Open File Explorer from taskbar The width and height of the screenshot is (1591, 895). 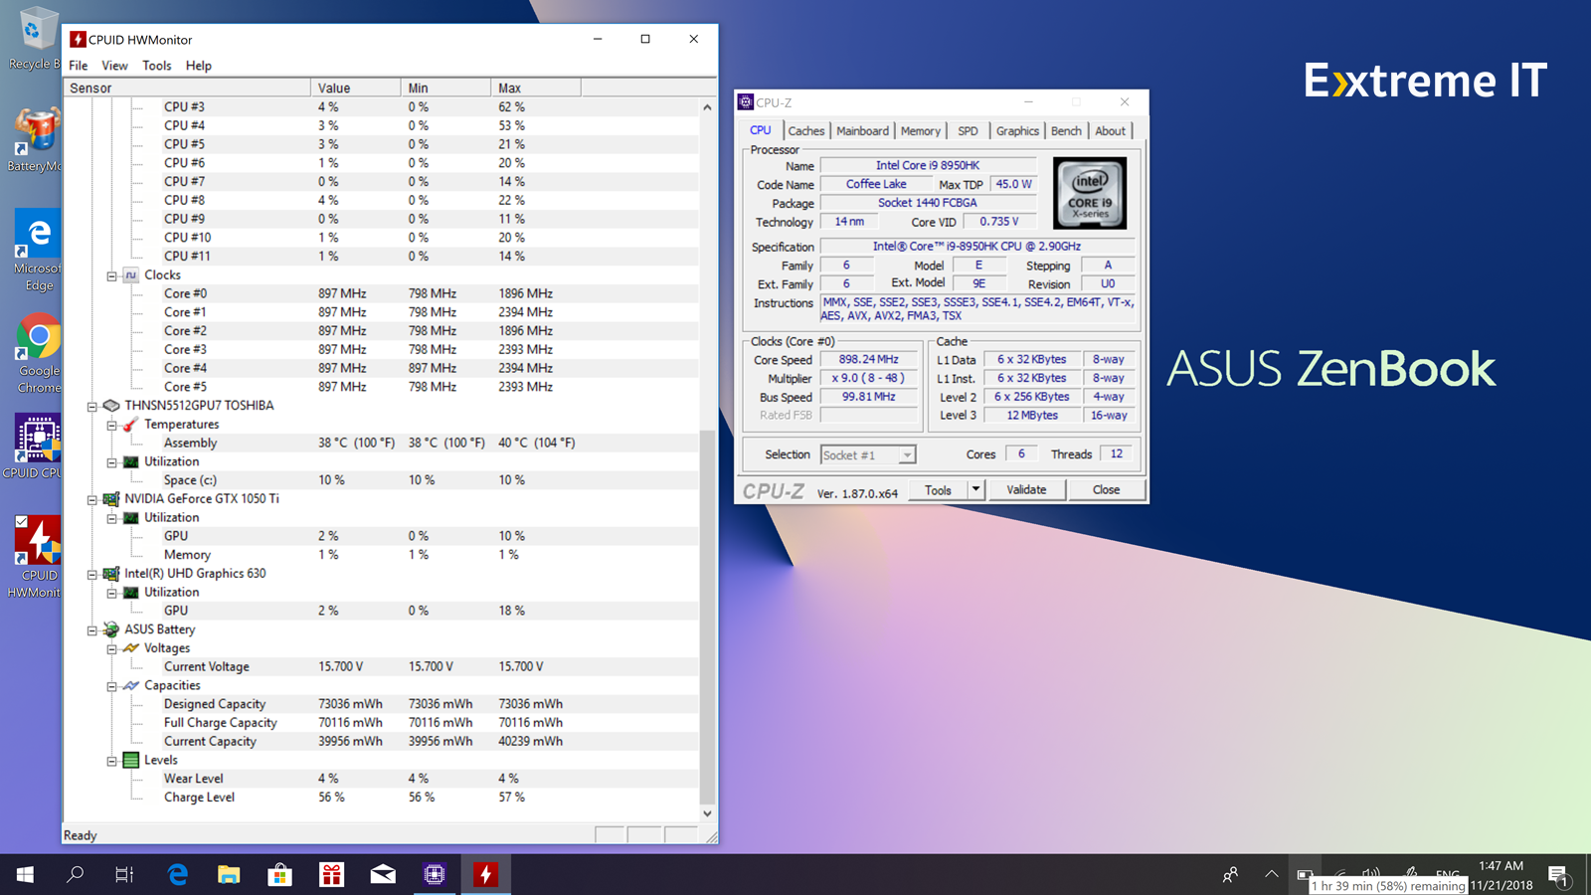(229, 874)
